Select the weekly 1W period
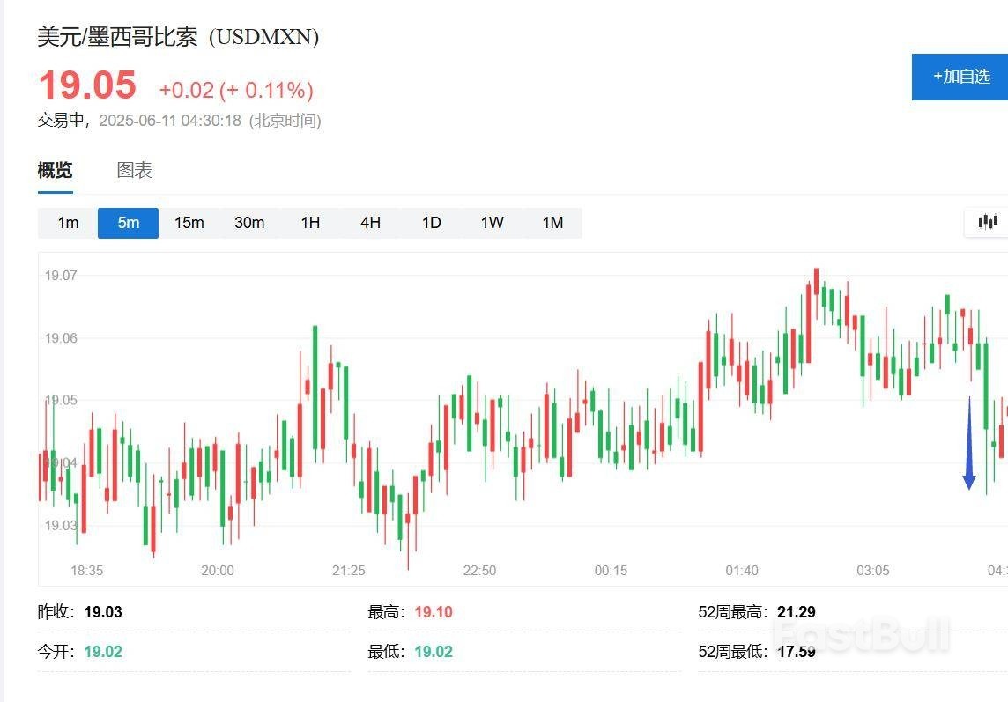The width and height of the screenshot is (1008, 702). click(492, 223)
